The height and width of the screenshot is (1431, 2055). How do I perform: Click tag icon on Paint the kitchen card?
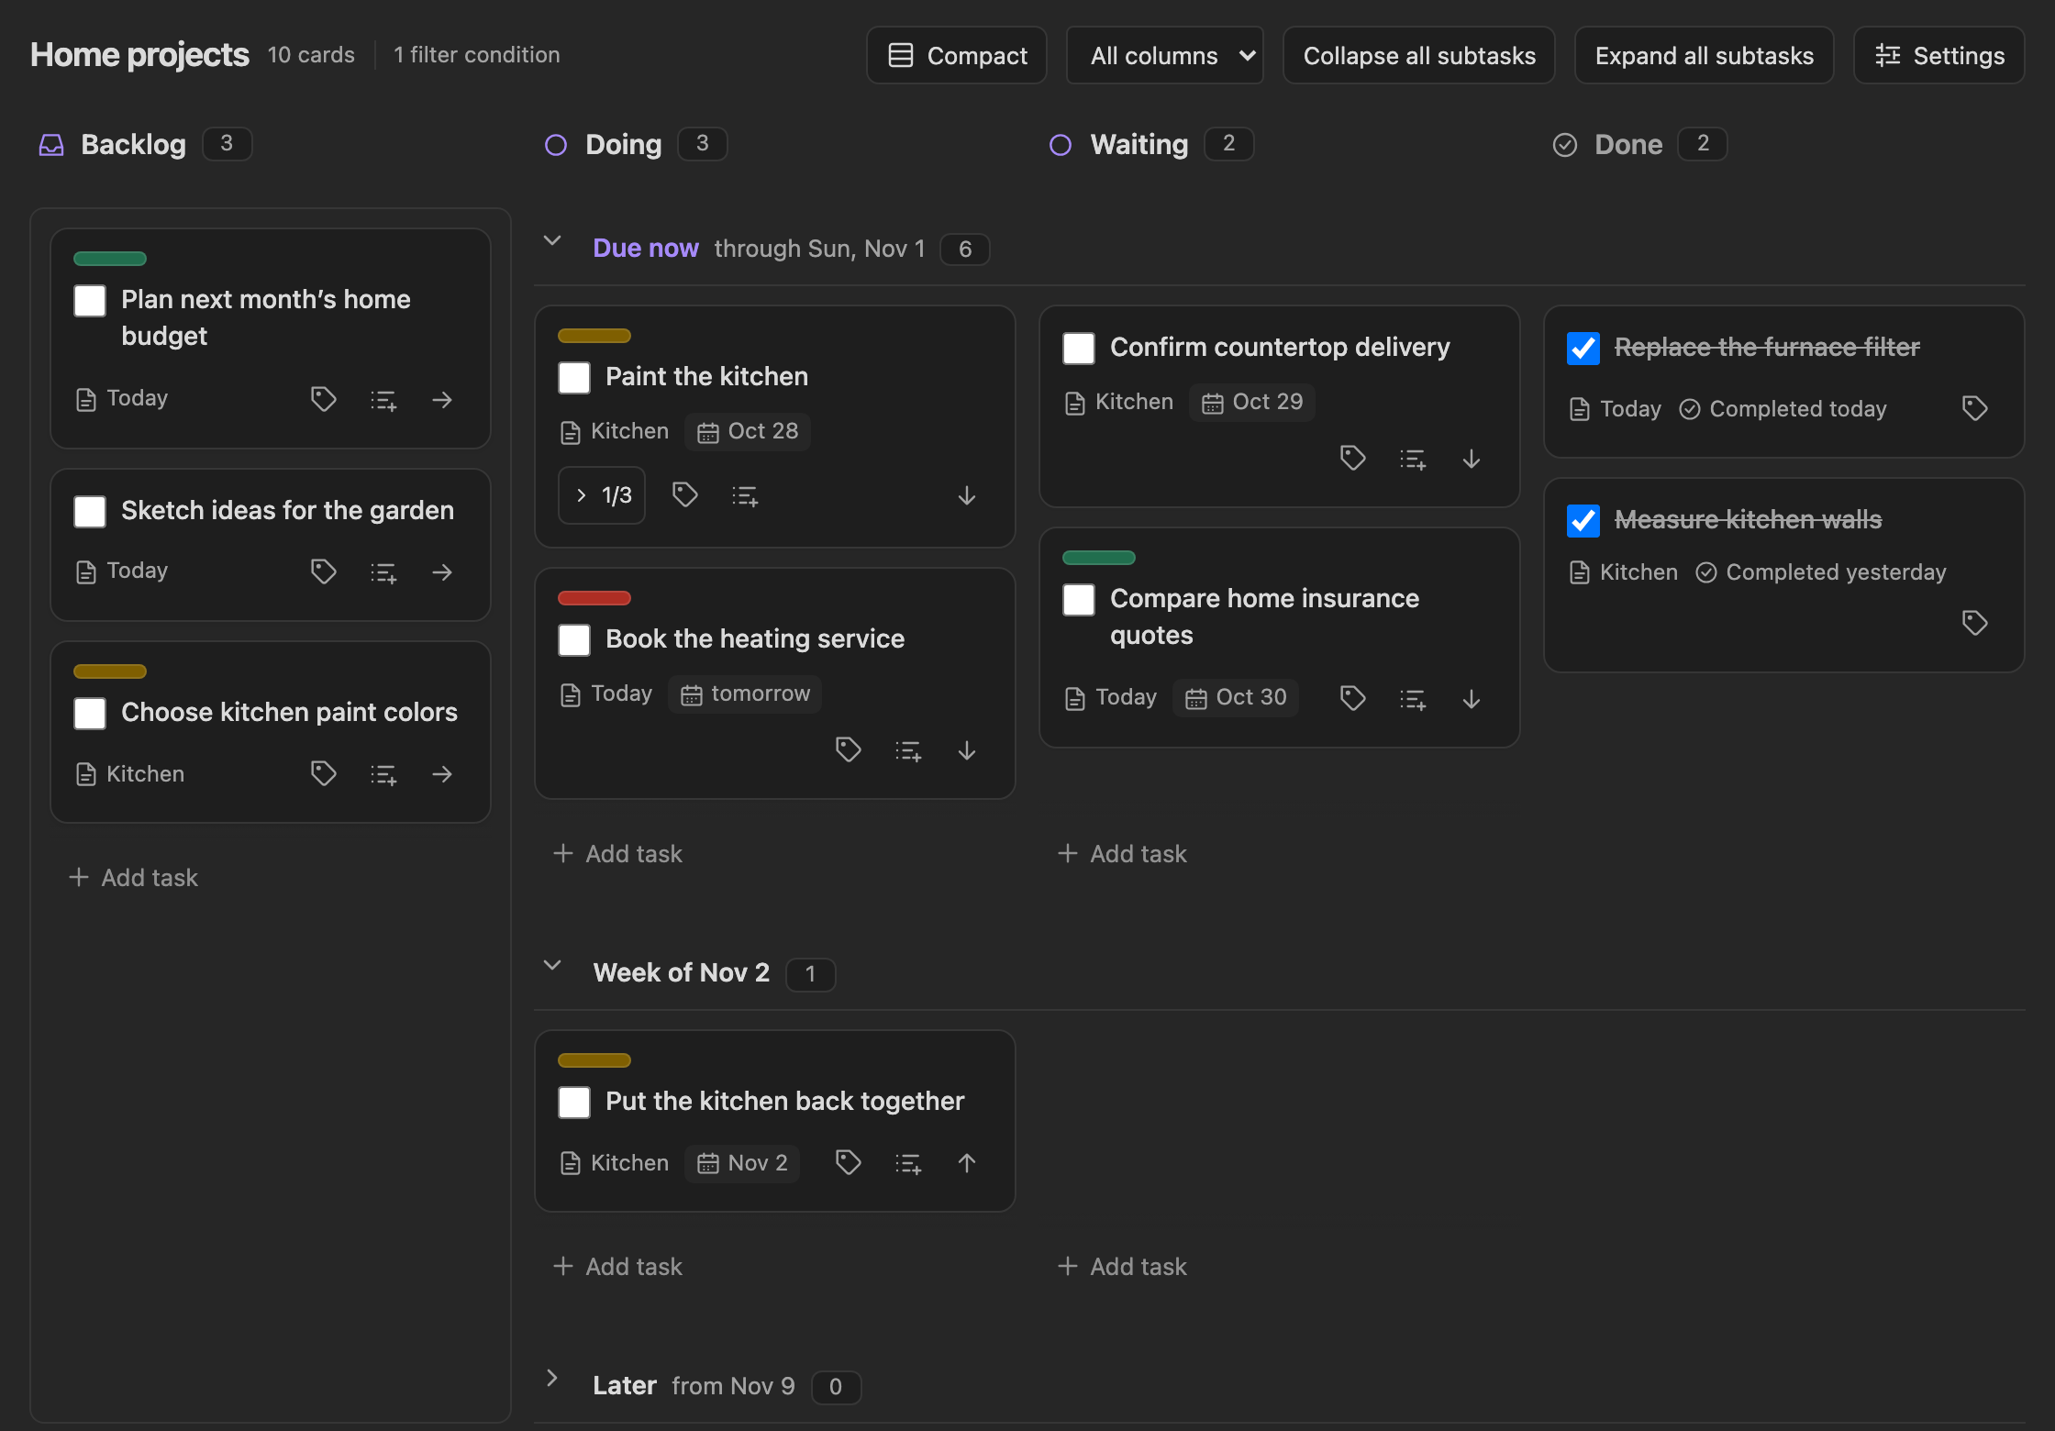(x=685, y=495)
